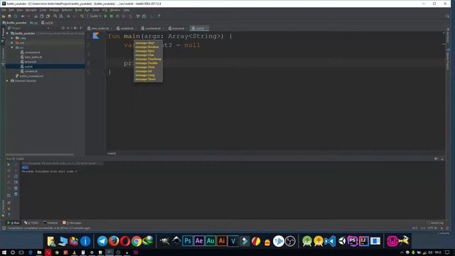Click the scroll-from-source target icon in Project panel
455x256 pixels.
[x=63, y=28]
